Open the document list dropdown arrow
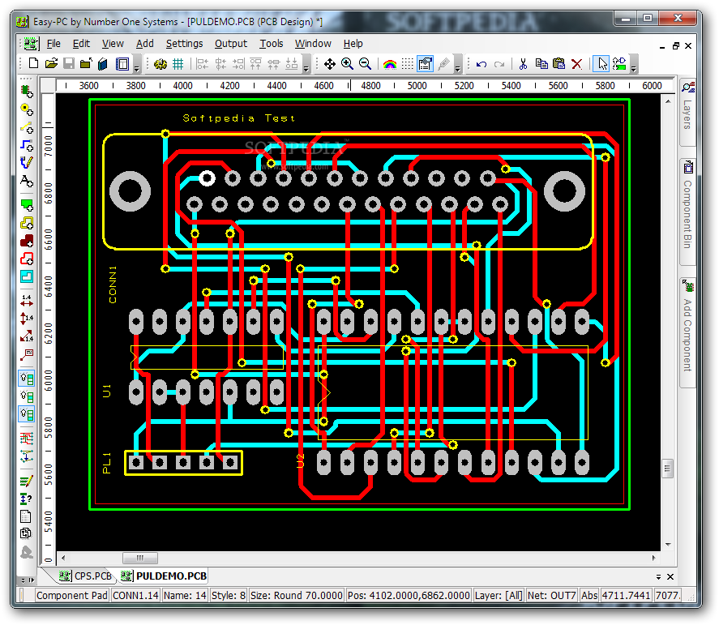This screenshot has width=719, height=625. pos(658,577)
